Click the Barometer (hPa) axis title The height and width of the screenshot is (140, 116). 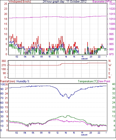[x=102, y=1]
